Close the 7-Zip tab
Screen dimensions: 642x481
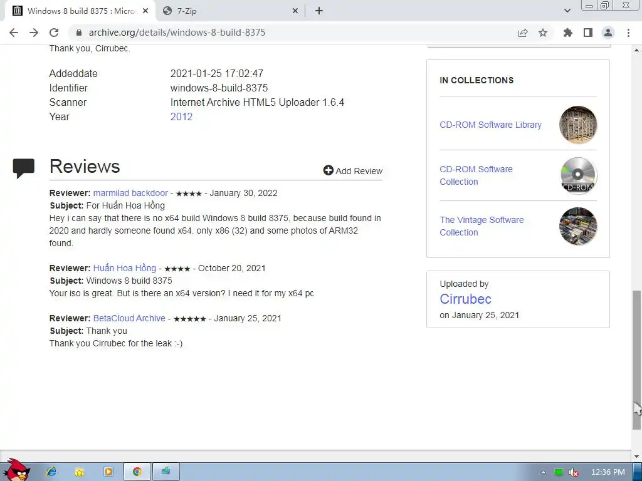(295, 11)
